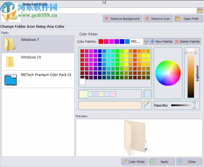Click the Opacity slider handle
The height and width of the screenshot is (167, 204).
coord(194,105)
